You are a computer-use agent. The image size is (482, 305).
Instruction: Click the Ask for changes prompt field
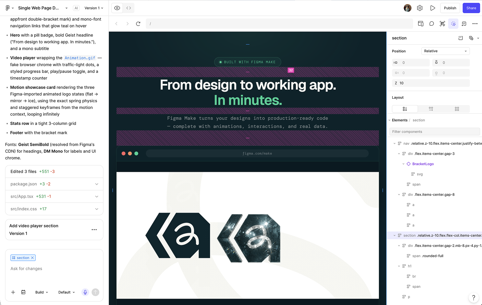tap(54, 269)
